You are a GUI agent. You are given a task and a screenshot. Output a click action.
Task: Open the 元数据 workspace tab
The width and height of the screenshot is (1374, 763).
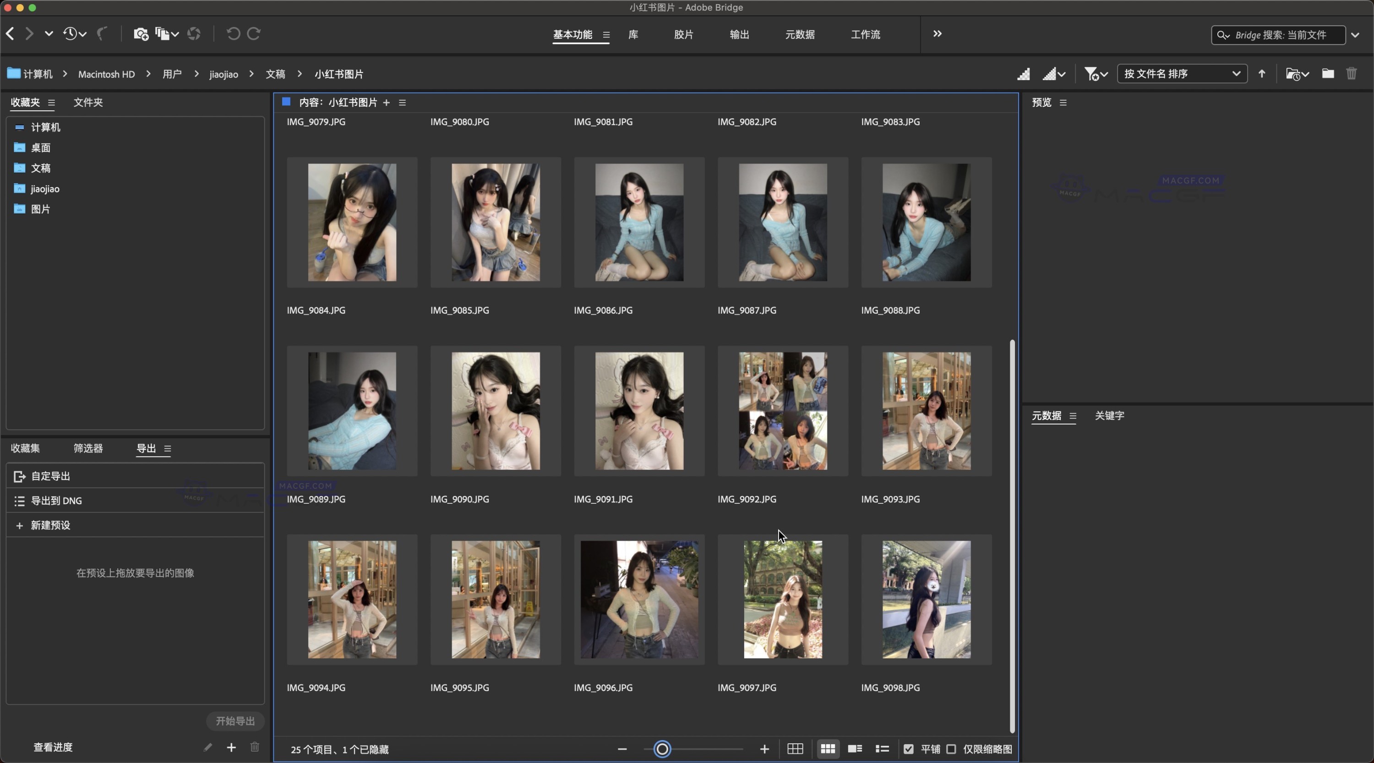click(800, 35)
